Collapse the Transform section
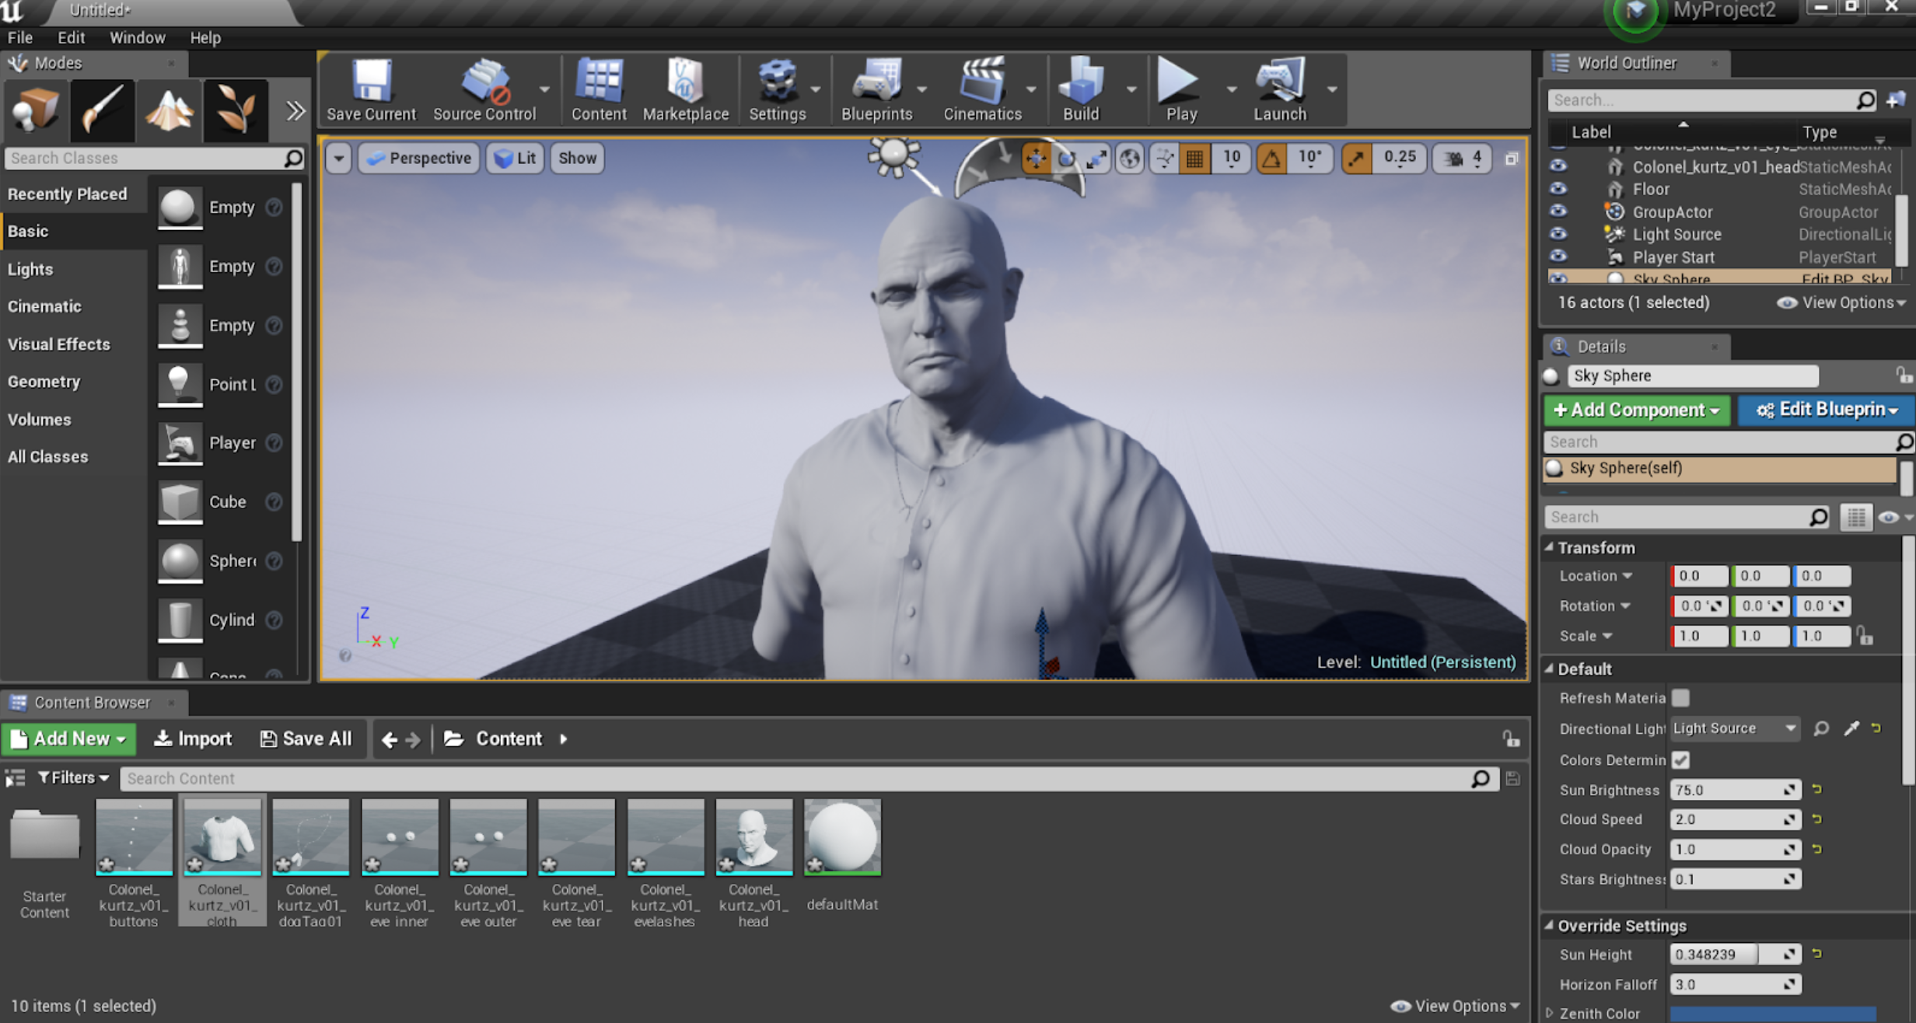 (x=1548, y=547)
